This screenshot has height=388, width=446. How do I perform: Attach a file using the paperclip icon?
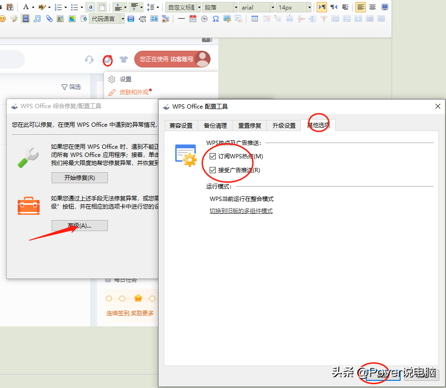(49, 19)
